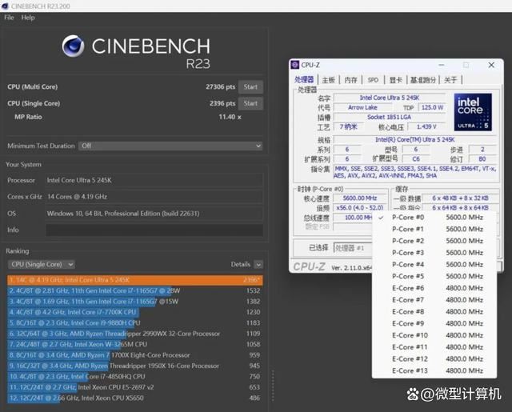Viewport: 512px width, 412px height.
Task: Click the CPU-Z title bar icon
Action: [295, 64]
